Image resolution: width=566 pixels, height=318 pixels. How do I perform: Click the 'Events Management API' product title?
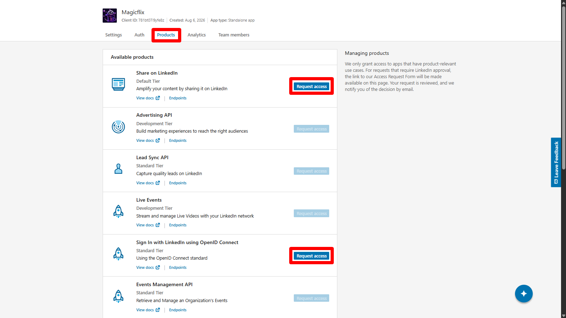(164, 284)
